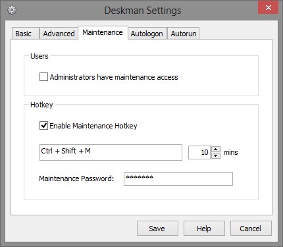Go to the Autologon tab
Viewport: 283px width, 247px height.
147,34
